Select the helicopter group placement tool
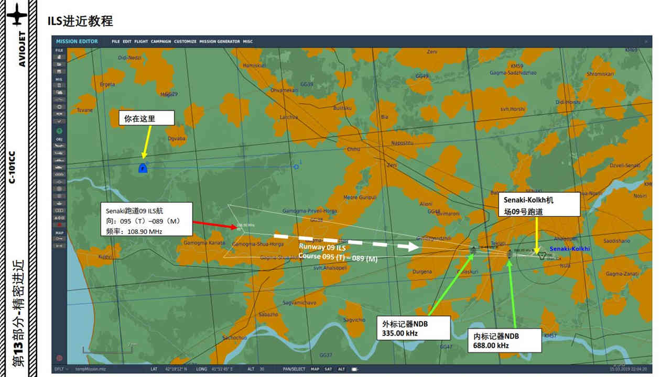The image size is (671, 377). coord(59,152)
